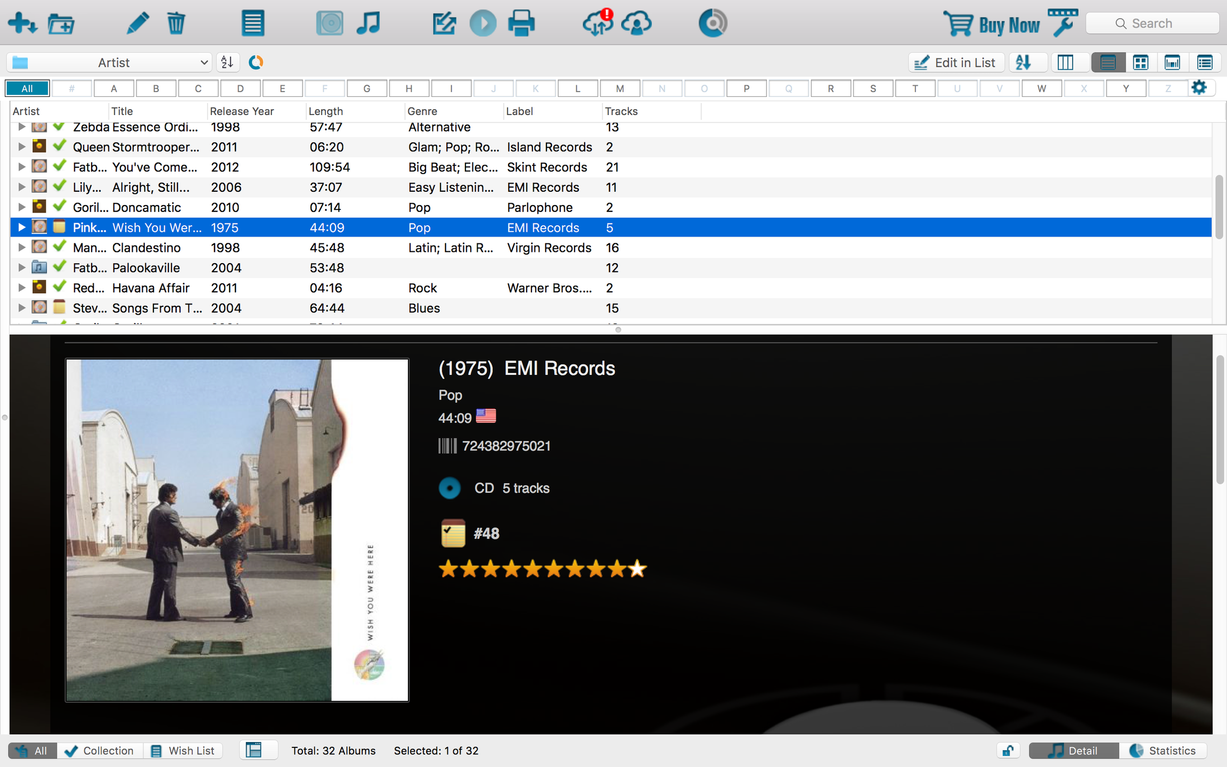Click into the Search field
This screenshot has width=1227, height=767.
click(1152, 23)
